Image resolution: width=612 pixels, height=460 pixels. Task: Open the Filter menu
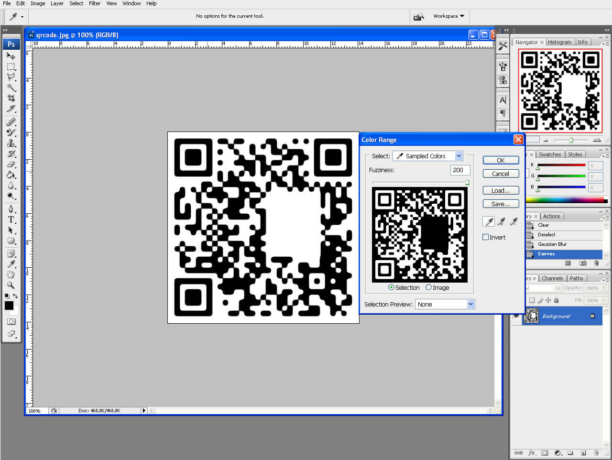[95, 3]
